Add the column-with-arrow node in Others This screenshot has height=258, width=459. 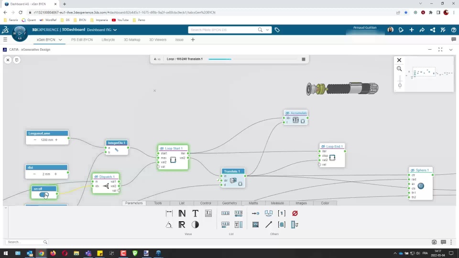tap(295, 225)
